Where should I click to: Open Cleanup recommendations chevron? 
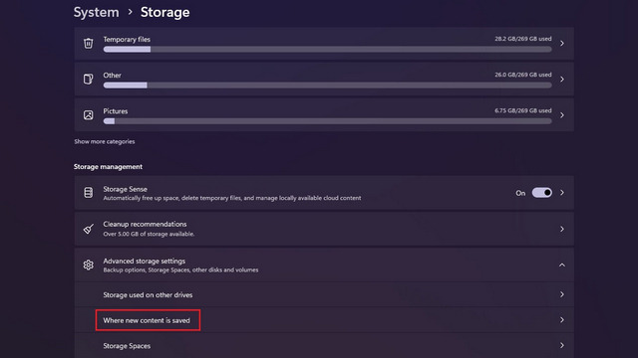tap(562, 229)
